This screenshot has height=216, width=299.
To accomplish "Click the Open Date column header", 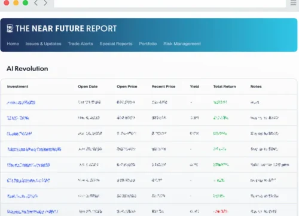I will (88, 87).
